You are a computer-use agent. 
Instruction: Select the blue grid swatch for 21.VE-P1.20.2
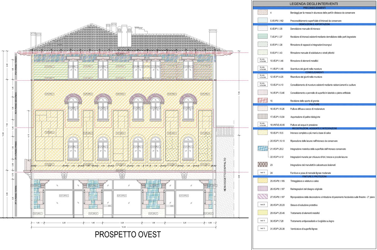point(262,149)
